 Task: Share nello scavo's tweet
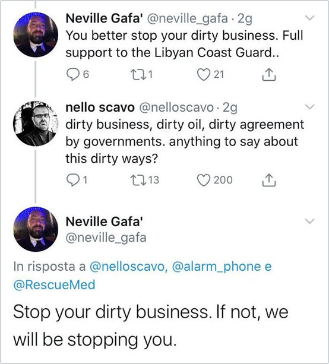coord(269,180)
